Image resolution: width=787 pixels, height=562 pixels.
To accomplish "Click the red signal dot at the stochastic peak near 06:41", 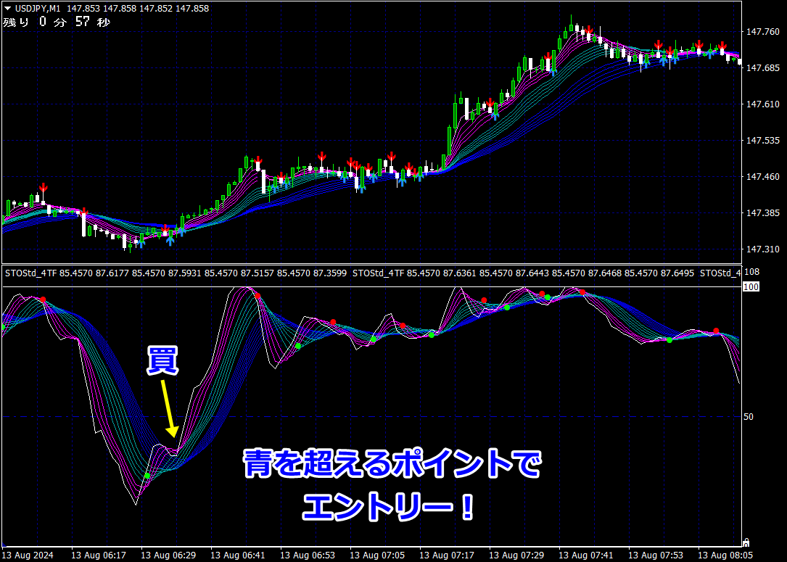I will [257, 296].
